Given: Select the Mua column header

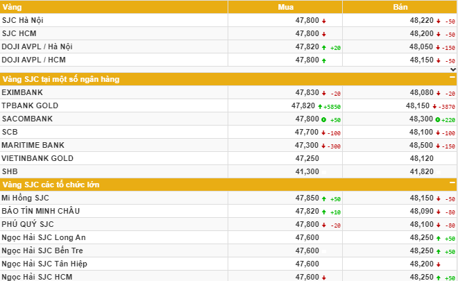Looking at the screenshot, I should point(285,7).
